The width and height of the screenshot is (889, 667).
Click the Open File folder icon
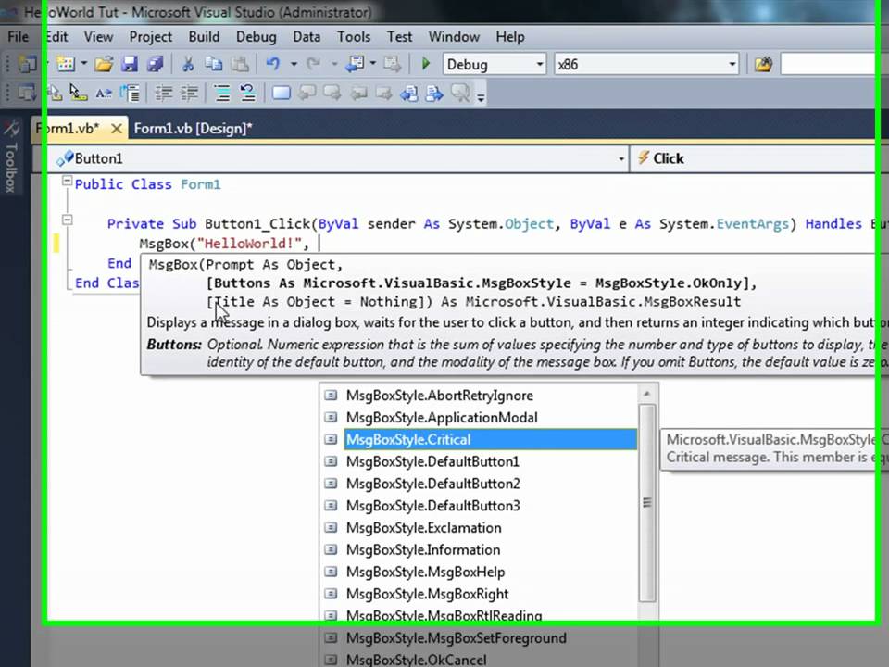[x=104, y=64]
